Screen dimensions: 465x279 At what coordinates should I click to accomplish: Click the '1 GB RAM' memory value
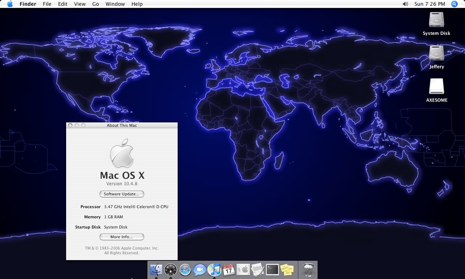(x=113, y=217)
